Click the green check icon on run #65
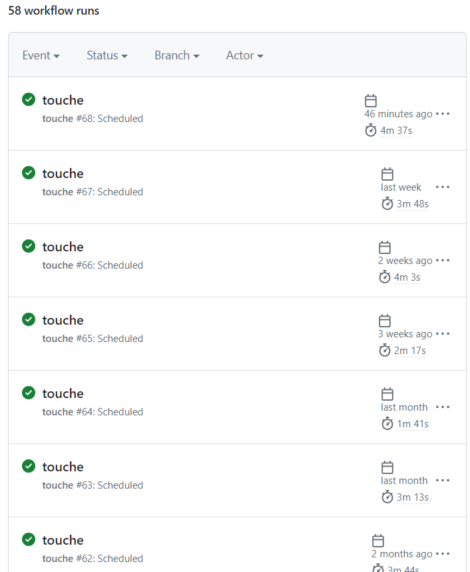 [x=28, y=319]
